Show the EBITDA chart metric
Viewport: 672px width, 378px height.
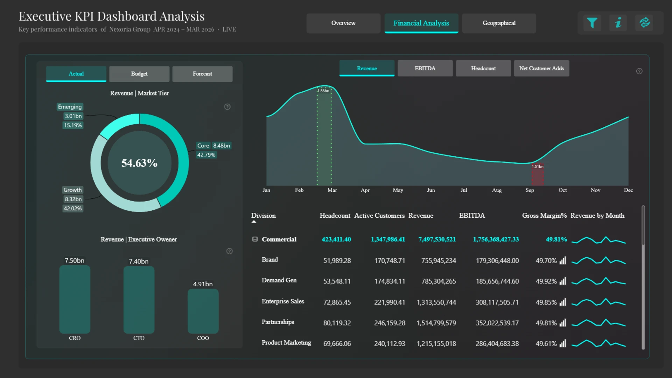click(425, 69)
